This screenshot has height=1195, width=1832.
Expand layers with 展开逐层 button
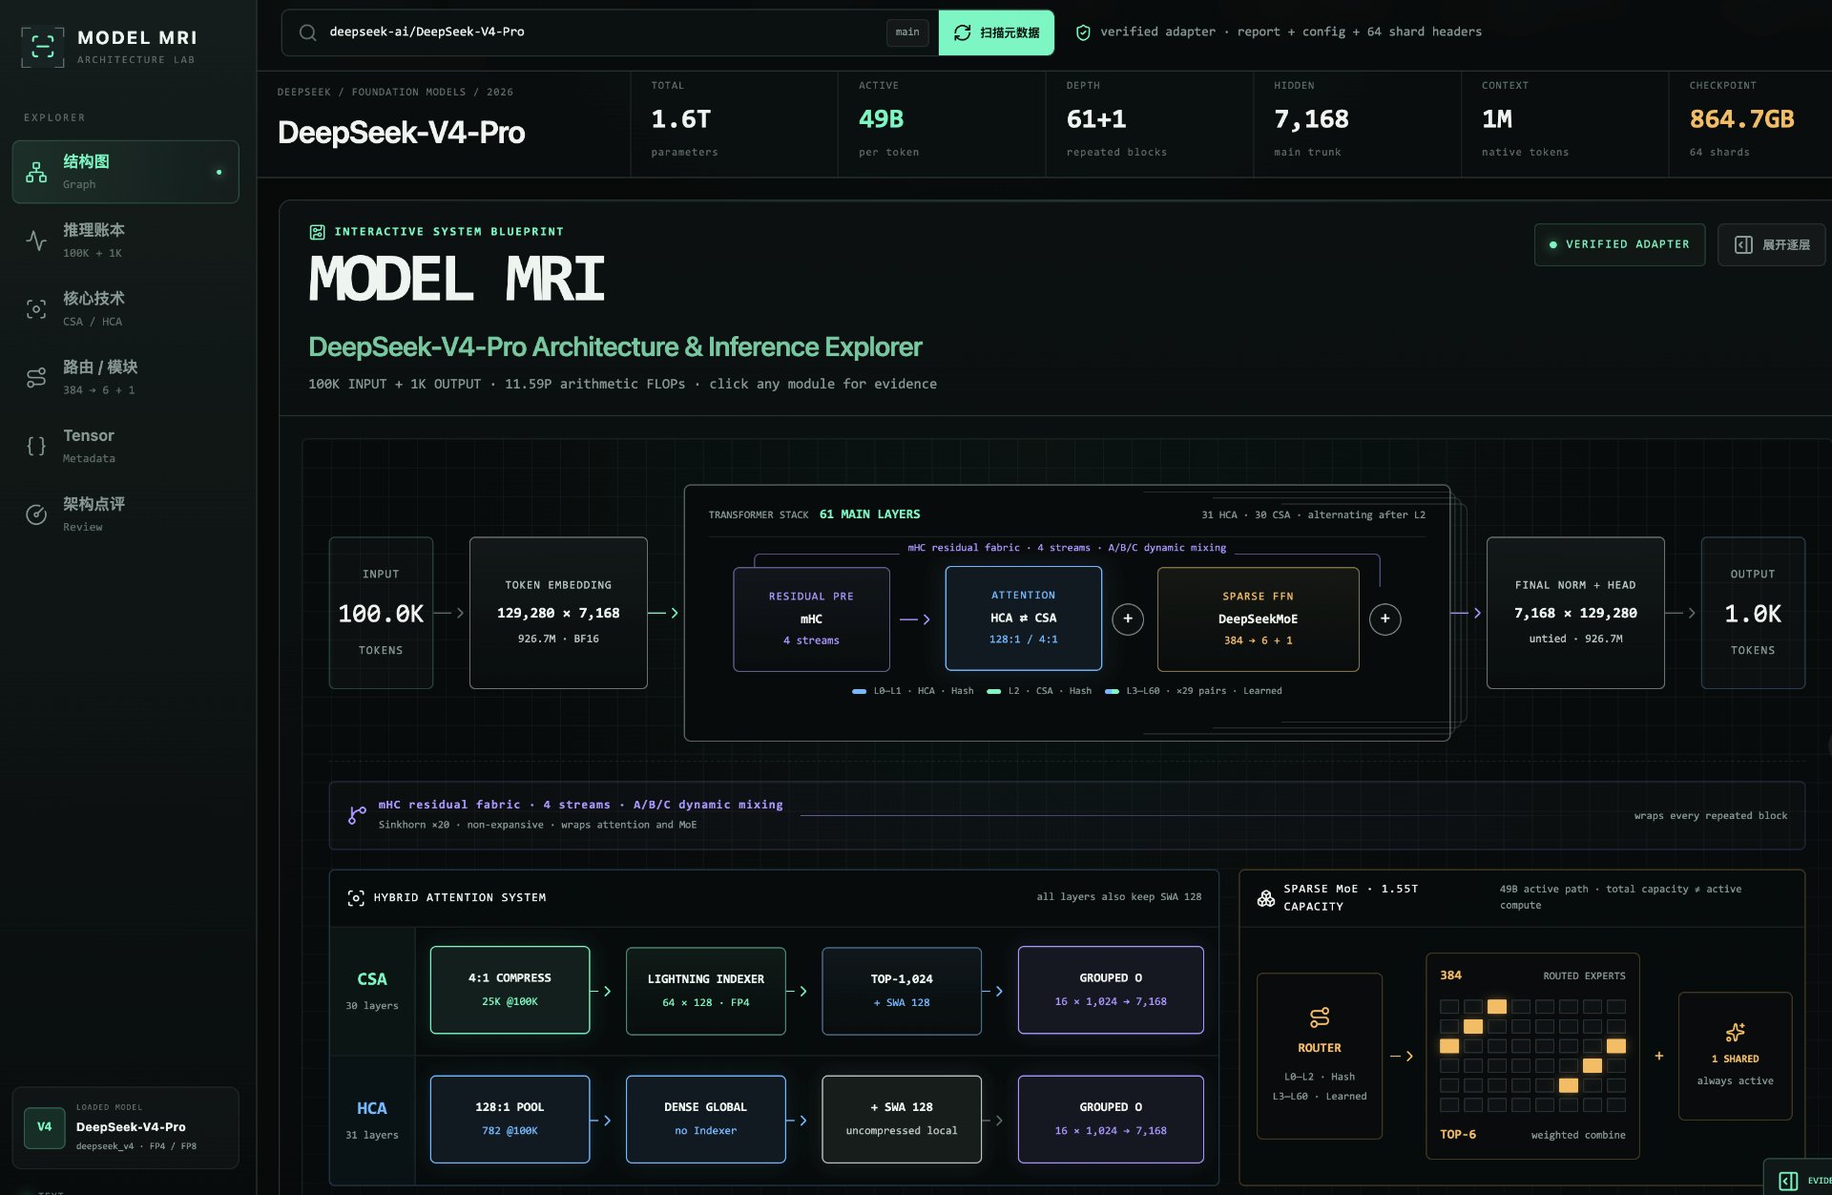pyautogui.click(x=1771, y=244)
